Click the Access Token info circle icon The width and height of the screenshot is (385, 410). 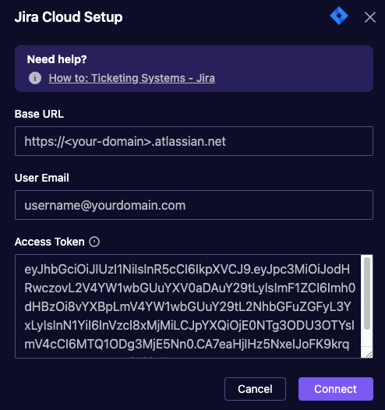pos(94,242)
